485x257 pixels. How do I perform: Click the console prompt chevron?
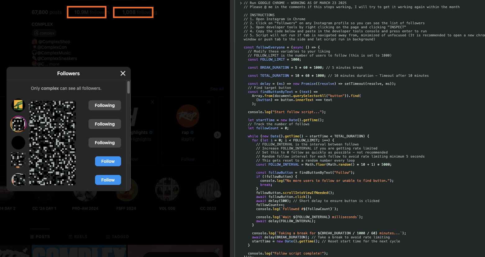click(241, 3)
